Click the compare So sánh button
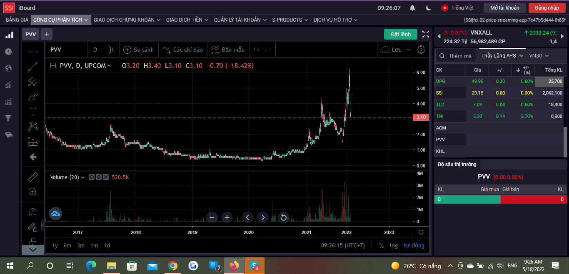 pyautogui.click(x=139, y=50)
